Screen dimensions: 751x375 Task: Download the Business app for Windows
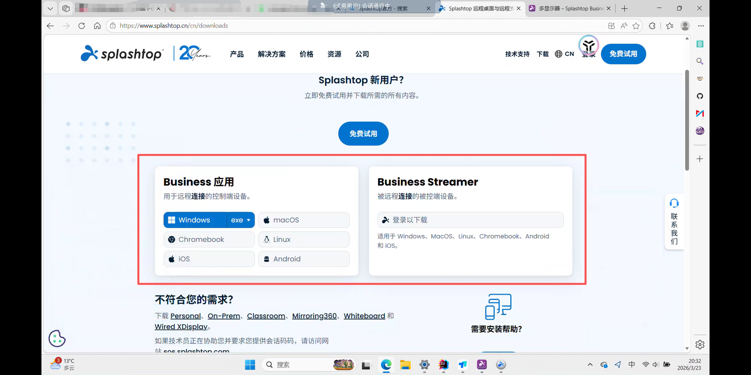coord(195,220)
